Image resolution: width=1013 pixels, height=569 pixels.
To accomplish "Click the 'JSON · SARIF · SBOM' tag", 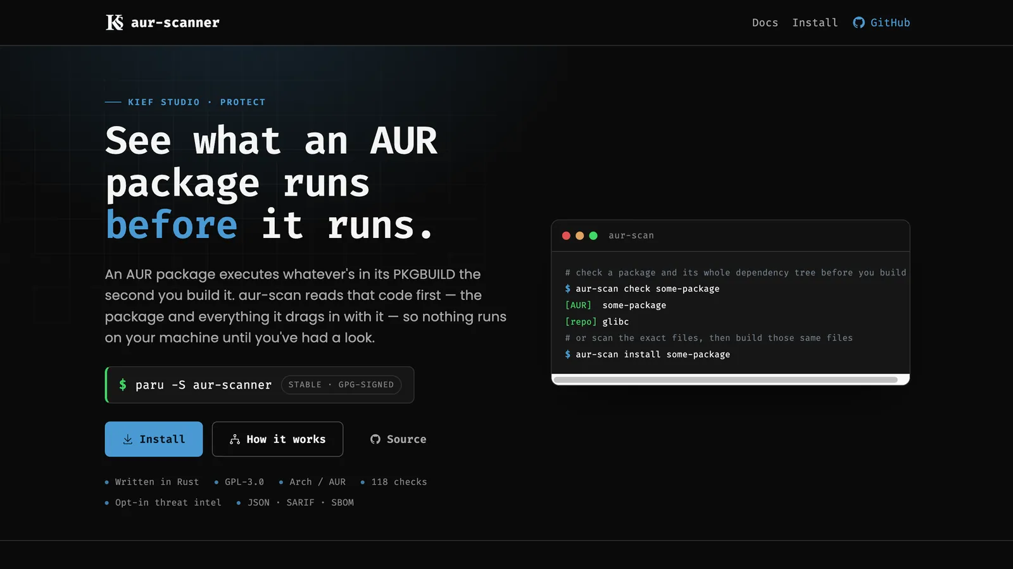I will click(296, 503).
